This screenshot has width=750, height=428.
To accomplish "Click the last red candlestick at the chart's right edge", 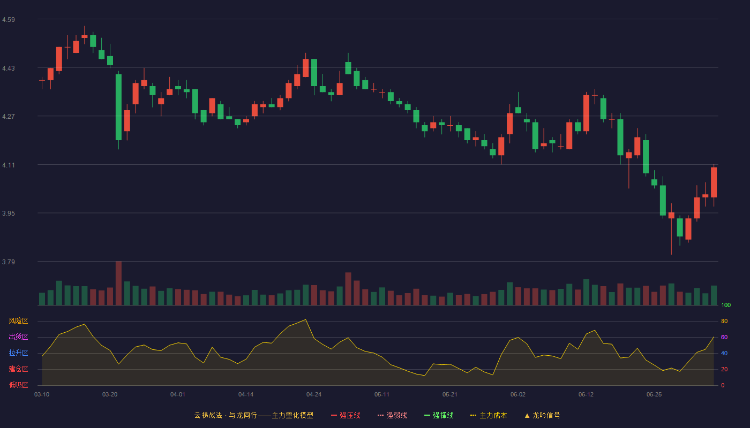I will [714, 182].
